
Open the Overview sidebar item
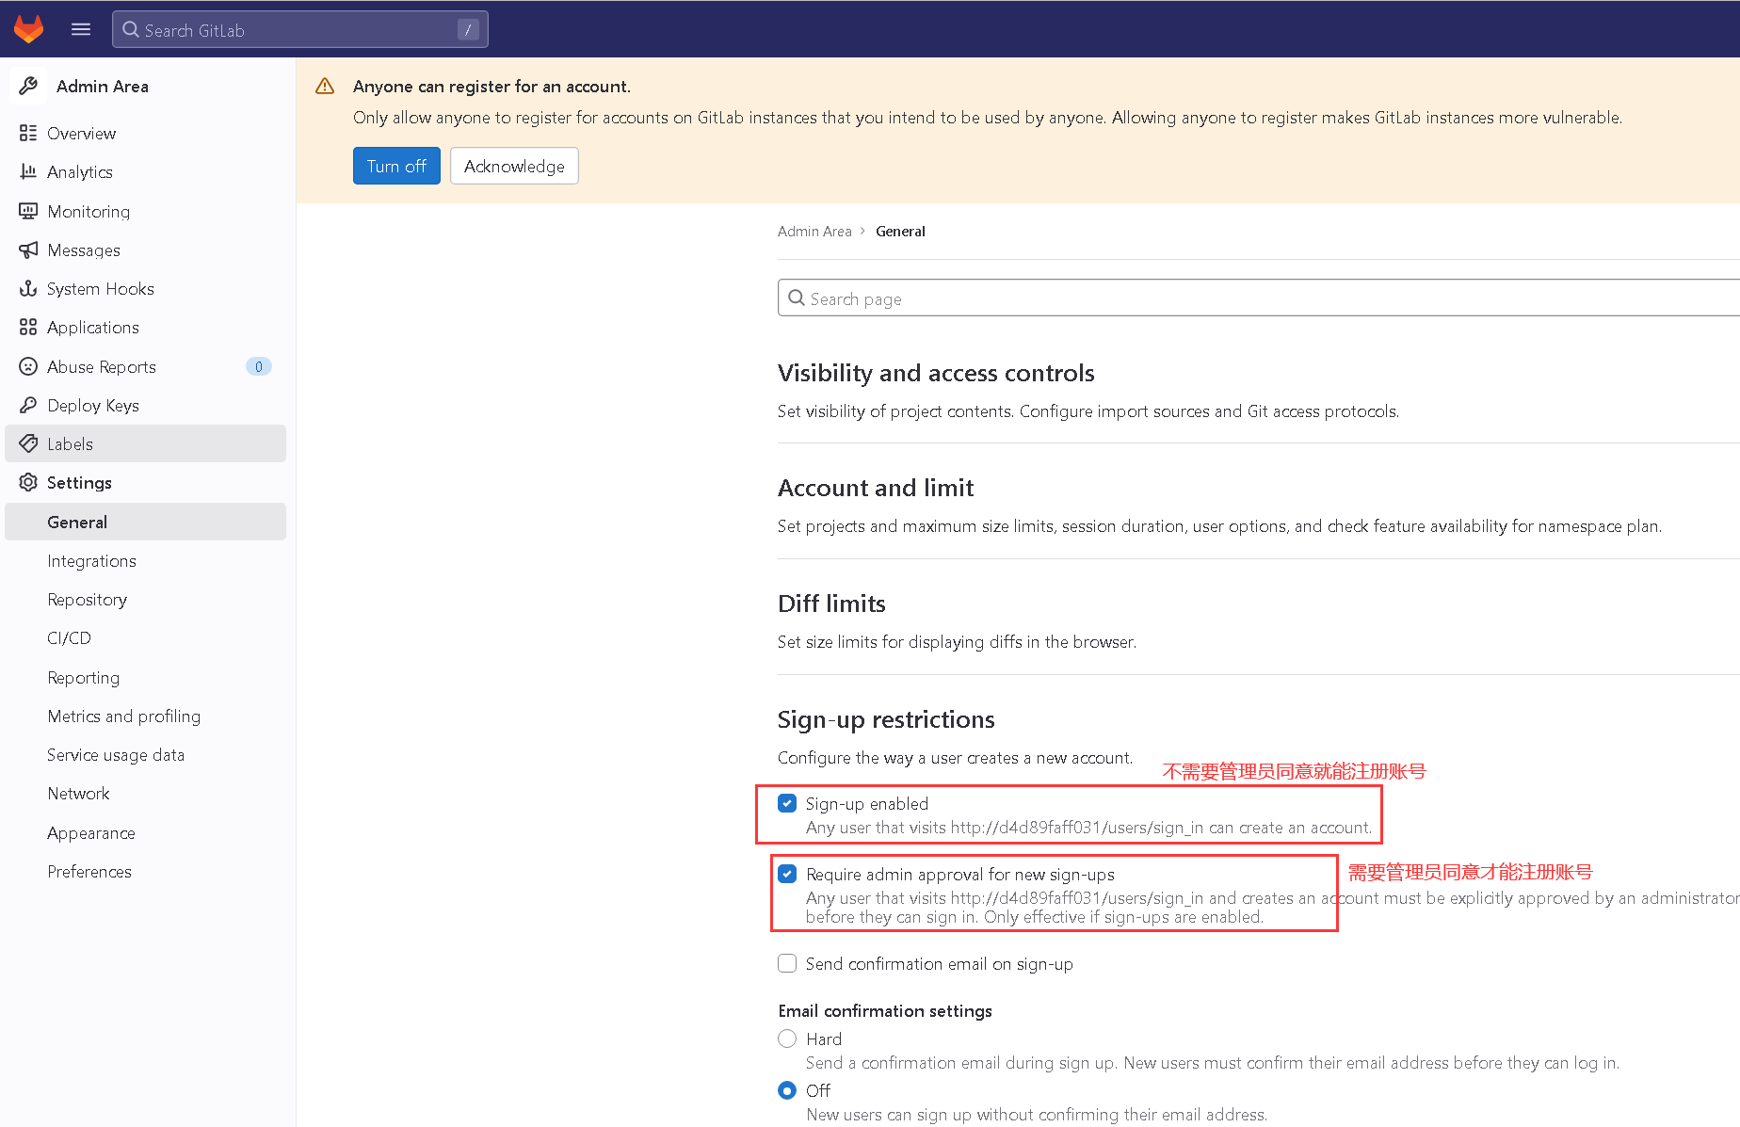(146, 133)
